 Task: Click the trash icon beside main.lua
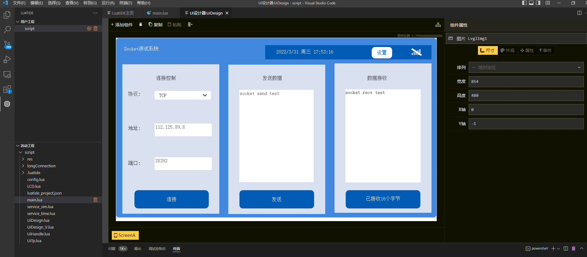pyautogui.click(x=95, y=200)
